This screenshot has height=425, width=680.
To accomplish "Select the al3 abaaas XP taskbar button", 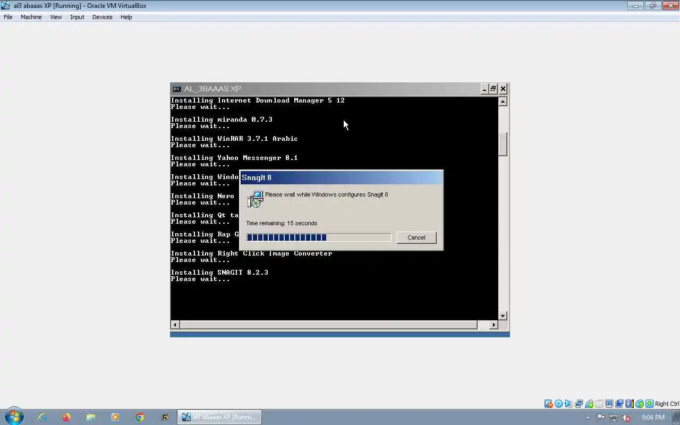I will click(219, 417).
